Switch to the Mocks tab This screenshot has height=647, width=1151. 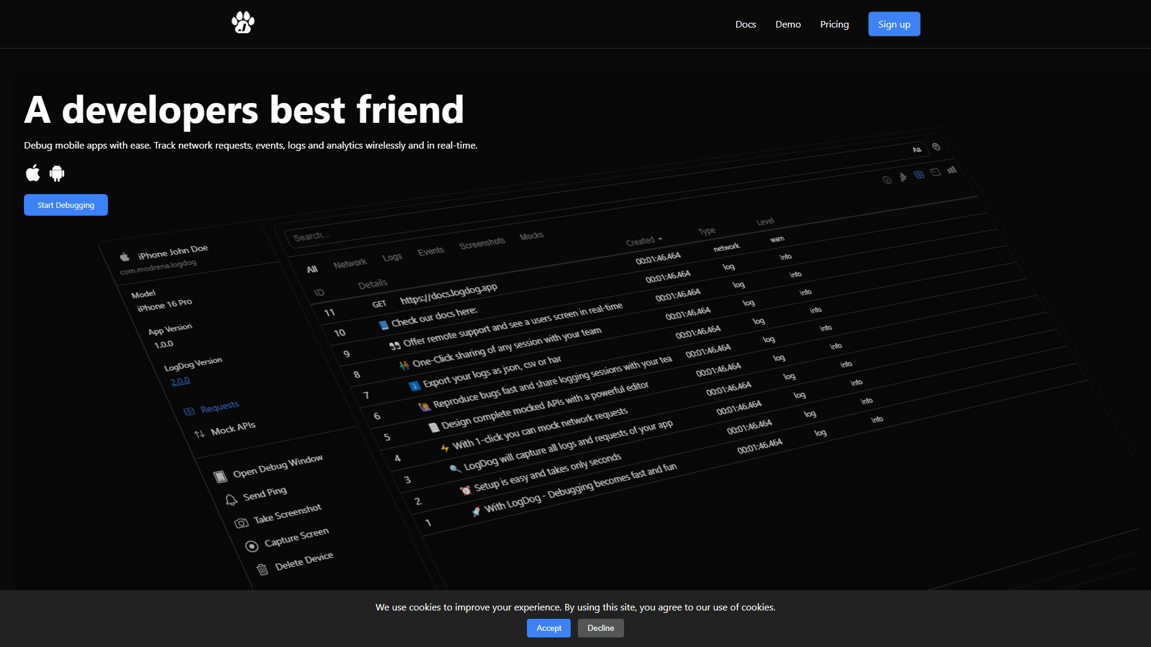click(531, 236)
